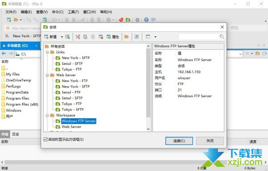Select New York - SFTP under Links

pos(75,58)
